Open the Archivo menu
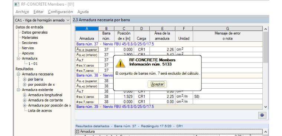The image size is (282, 136). click(x=22, y=12)
